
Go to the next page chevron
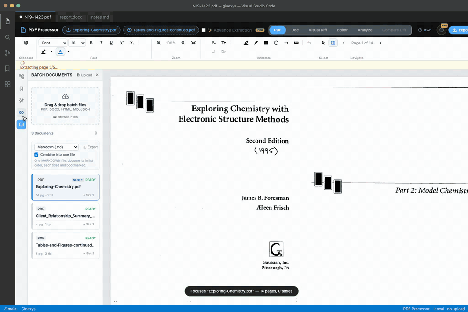[380, 43]
